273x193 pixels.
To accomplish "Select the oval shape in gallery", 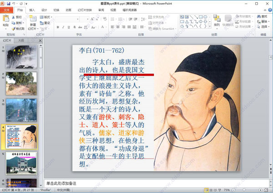I will 206,17.
